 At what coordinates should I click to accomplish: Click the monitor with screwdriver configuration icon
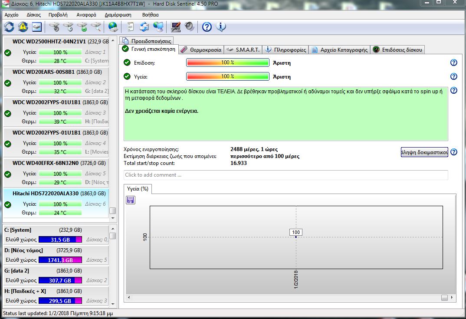click(x=176, y=27)
